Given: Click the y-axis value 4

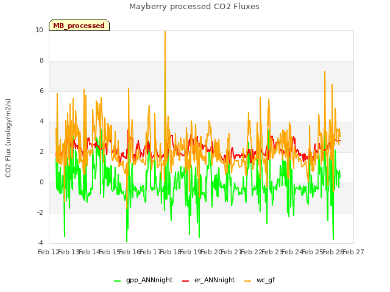Looking at the screenshot, I should 41,122.
